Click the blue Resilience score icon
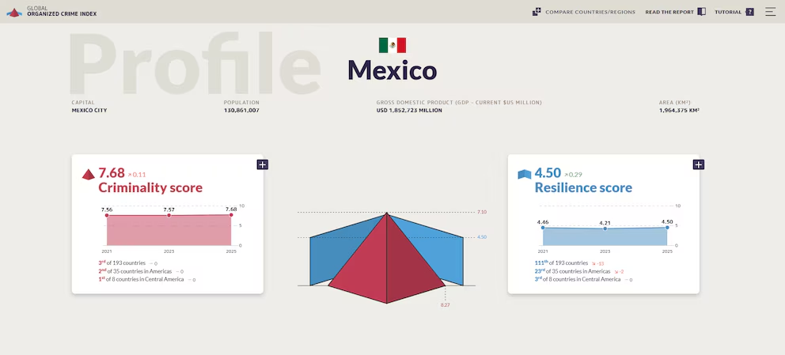 (524, 174)
